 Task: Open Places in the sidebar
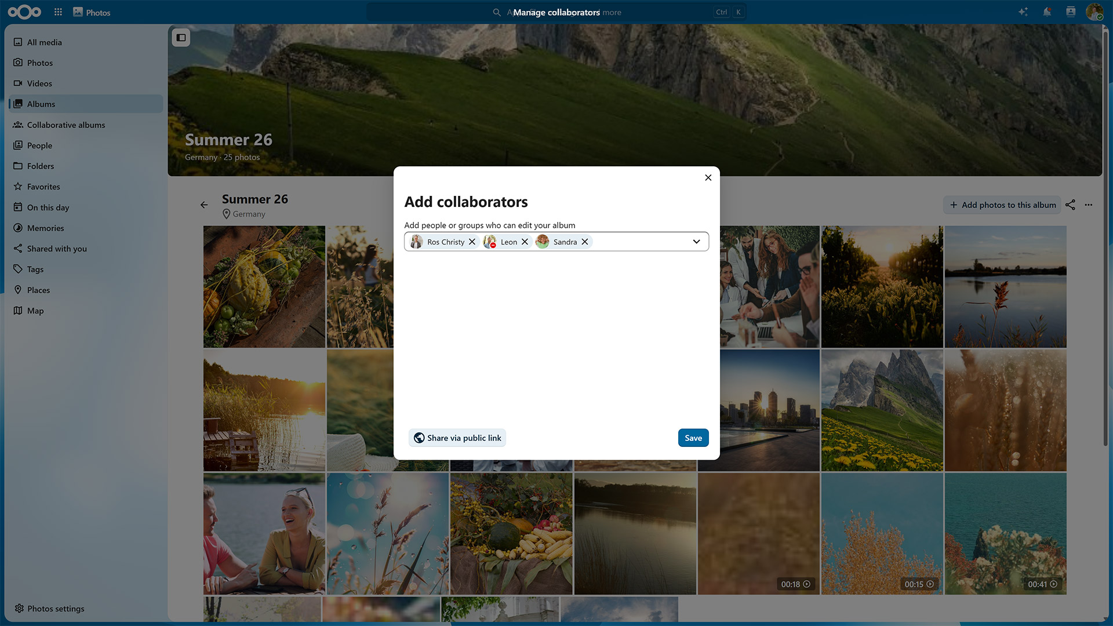(86, 290)
